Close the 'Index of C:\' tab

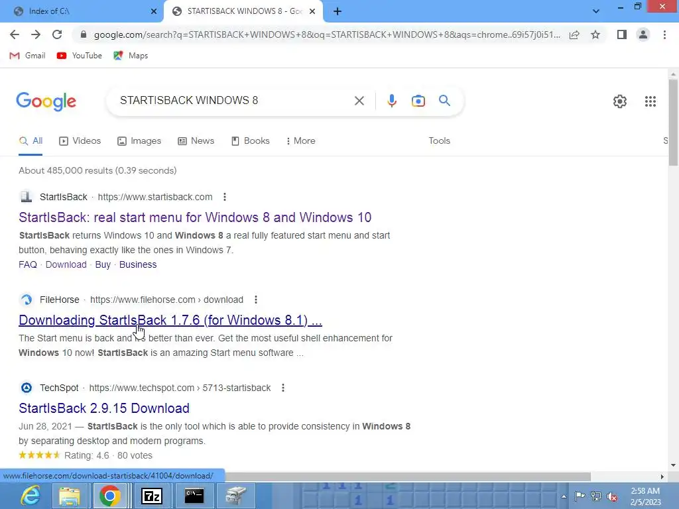tap(154, 11)
